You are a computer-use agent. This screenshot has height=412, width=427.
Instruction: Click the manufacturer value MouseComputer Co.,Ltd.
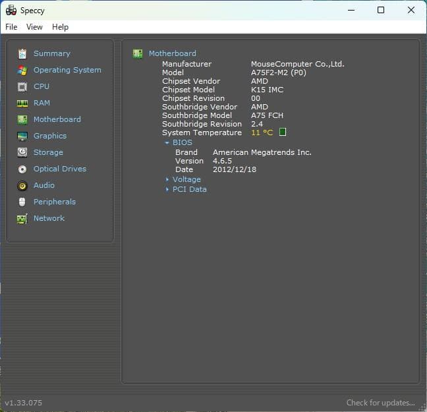[298, 64]
